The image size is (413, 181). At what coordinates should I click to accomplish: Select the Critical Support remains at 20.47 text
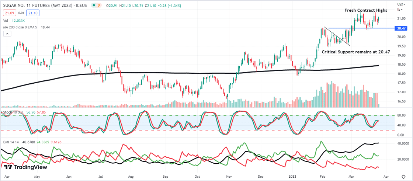pos(356,52)
